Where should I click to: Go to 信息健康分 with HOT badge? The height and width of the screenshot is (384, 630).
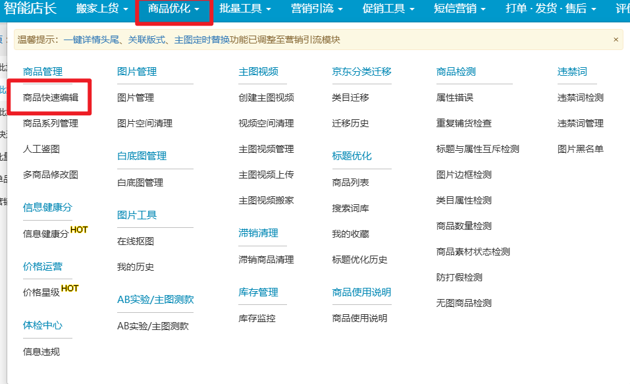pos(45,234)
